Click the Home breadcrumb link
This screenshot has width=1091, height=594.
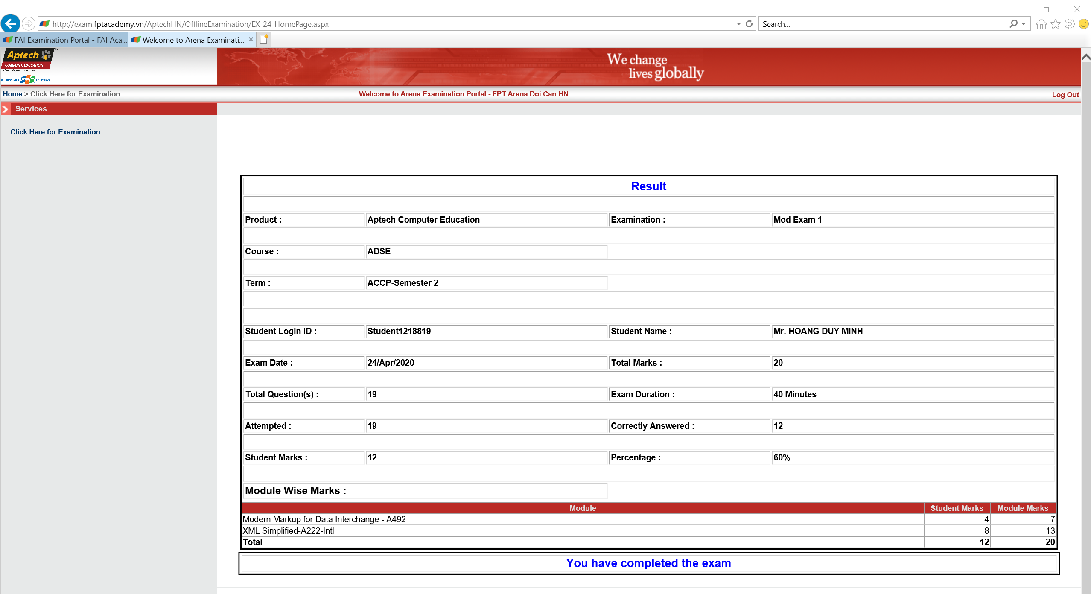coord(12,94)
